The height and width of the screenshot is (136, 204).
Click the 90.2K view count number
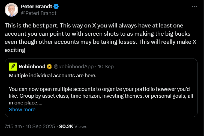click(x=66, y=126)
